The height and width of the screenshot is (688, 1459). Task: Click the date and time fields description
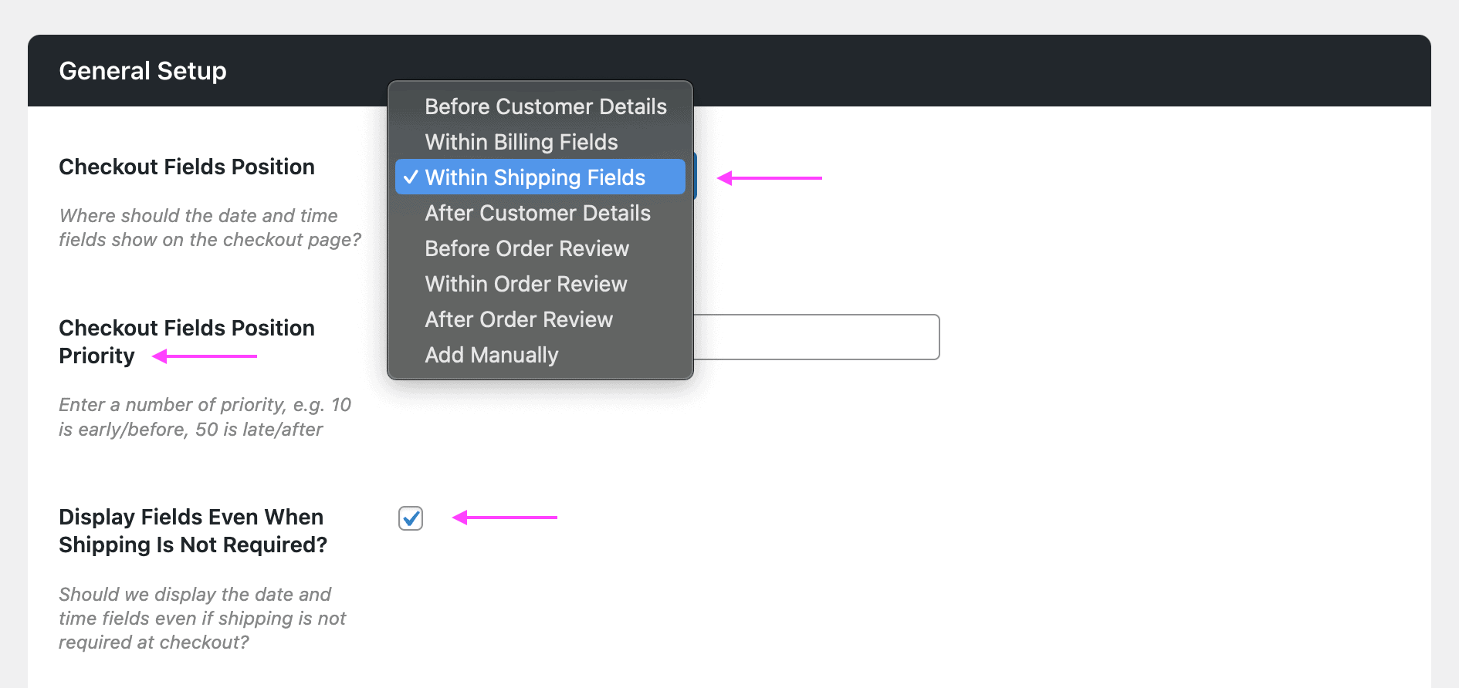[209, 228]
